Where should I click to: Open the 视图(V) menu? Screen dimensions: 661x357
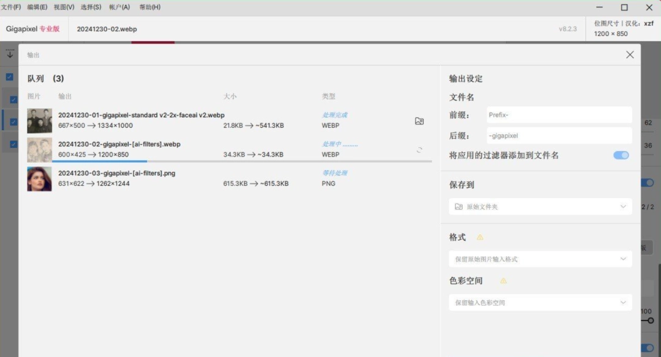click(x=64, y=7)
